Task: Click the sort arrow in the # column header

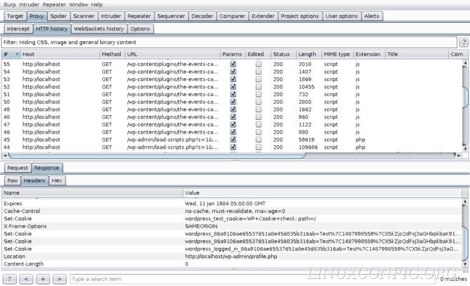Action: point(17,54)
